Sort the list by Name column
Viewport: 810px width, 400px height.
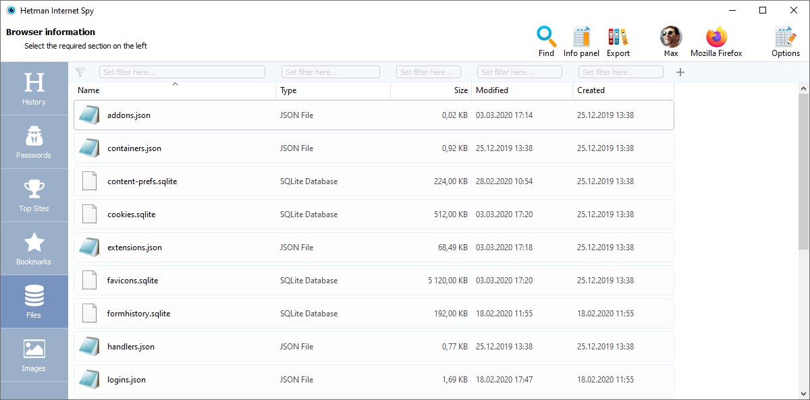[x=175, y=90]
